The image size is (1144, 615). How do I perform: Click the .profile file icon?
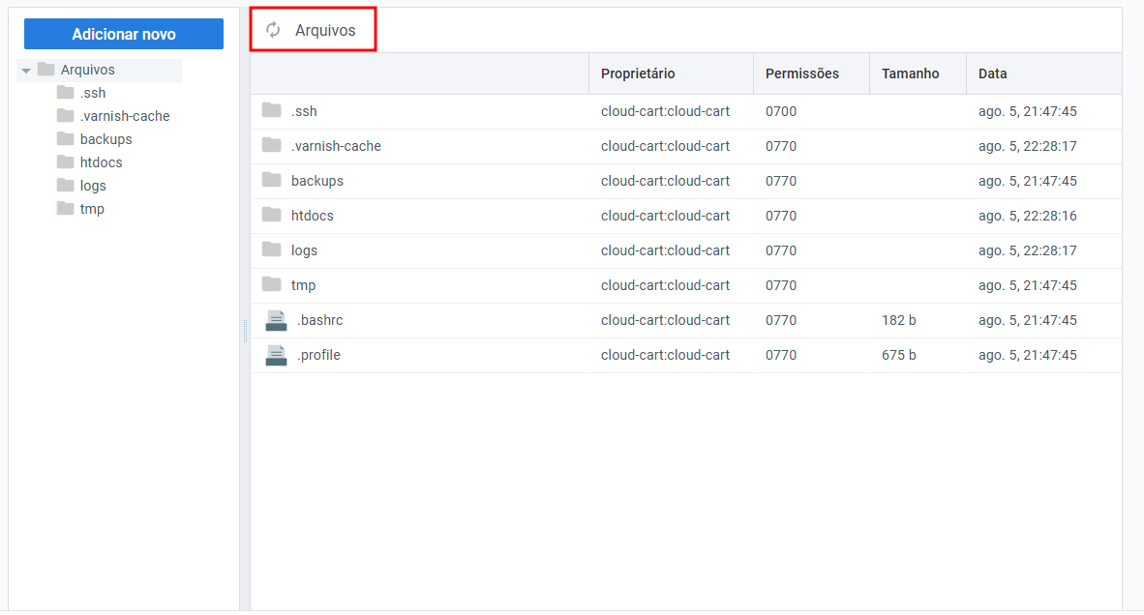(x=276, y=355)
